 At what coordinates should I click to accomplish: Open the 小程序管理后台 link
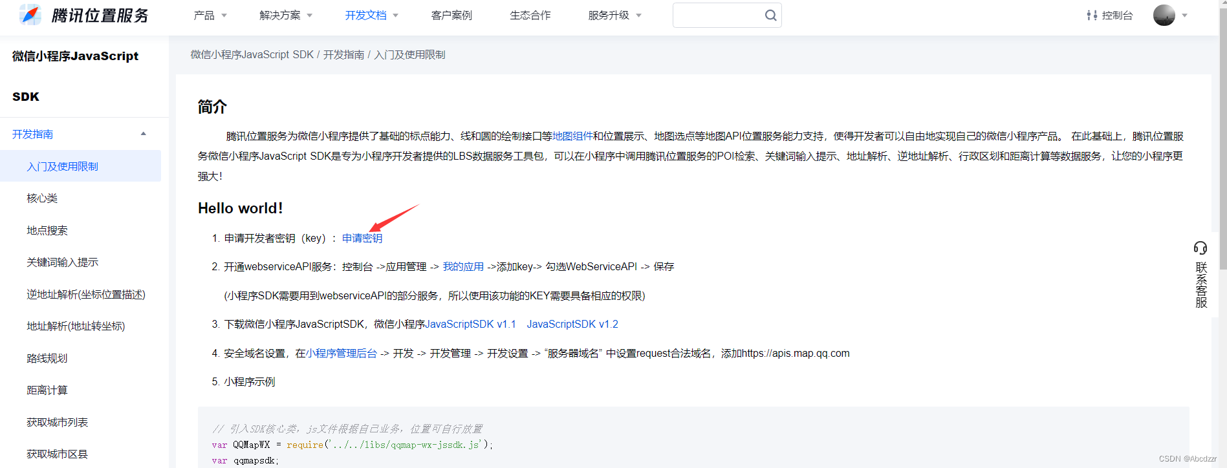coord(342,354)
